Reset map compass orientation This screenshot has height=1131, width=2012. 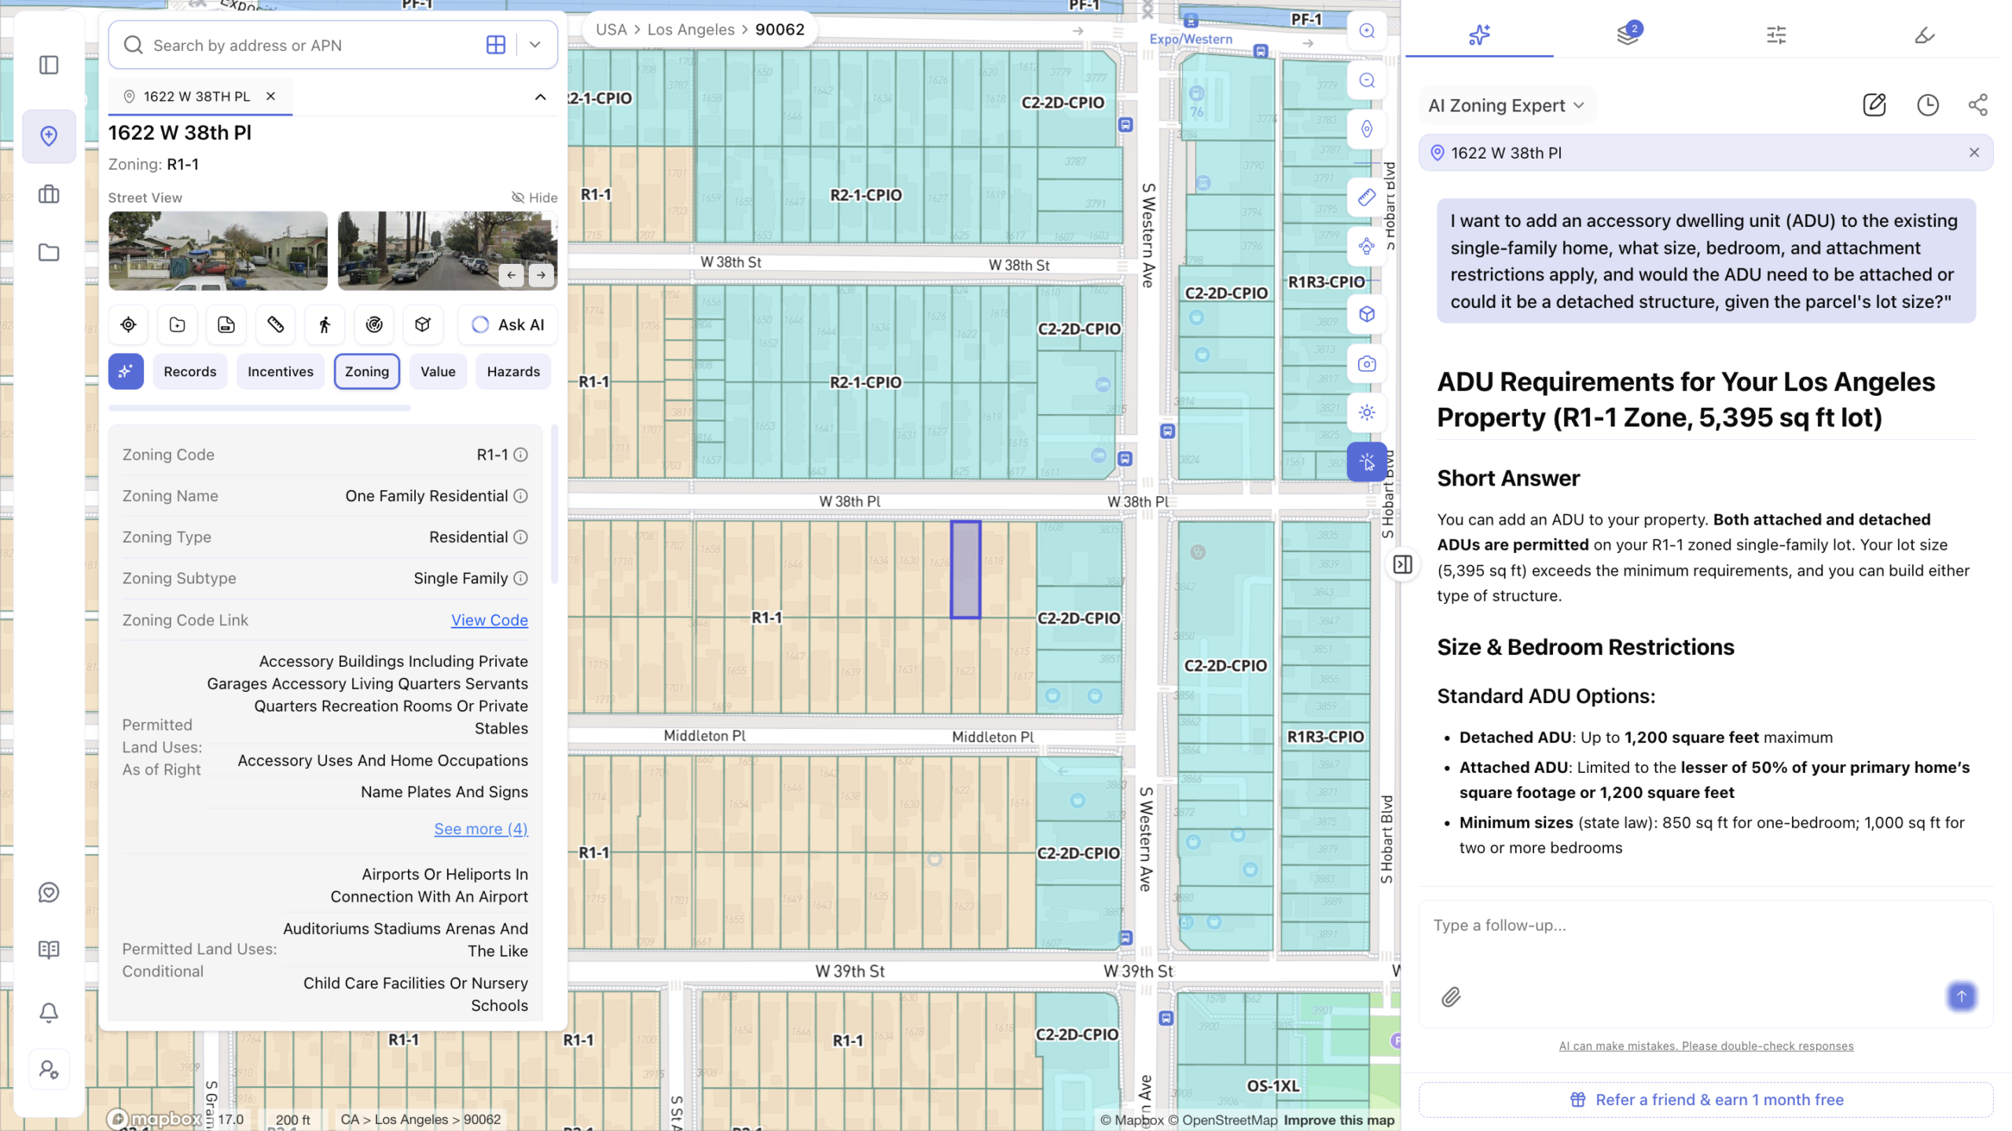click(x=1367, y=129)
